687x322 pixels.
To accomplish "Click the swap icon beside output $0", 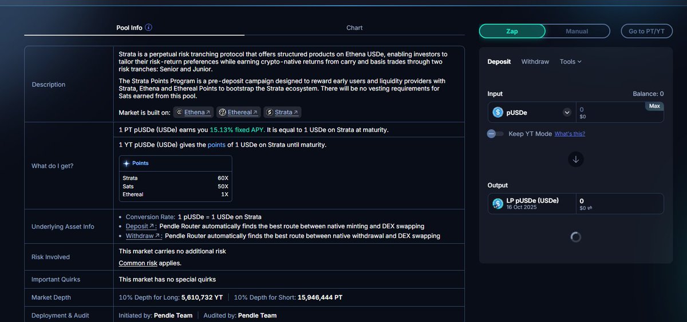I will point(590,208).
